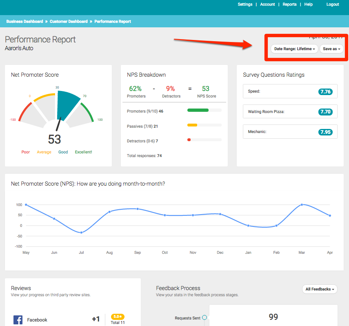The image size is (349, 326).
Task: Click the Total 11 reviews text
Action: click(118, 322)
